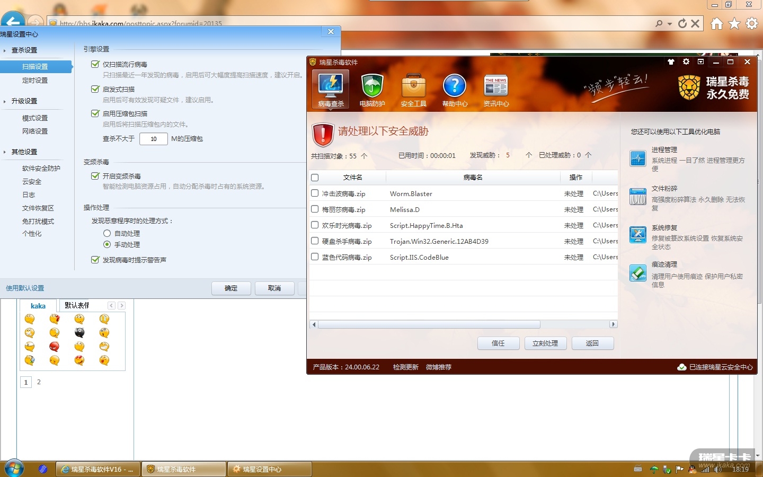Toggle 开启变频杀毒 checkbox
This screenshot has height=477, width=763.
coord(95,176)
